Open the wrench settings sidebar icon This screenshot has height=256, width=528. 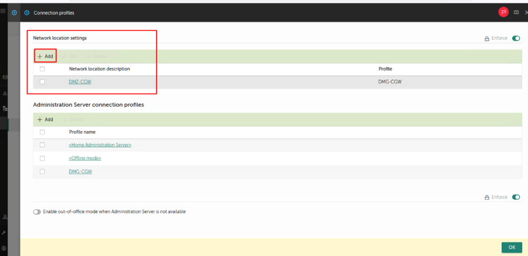click(x=4, y=233)
